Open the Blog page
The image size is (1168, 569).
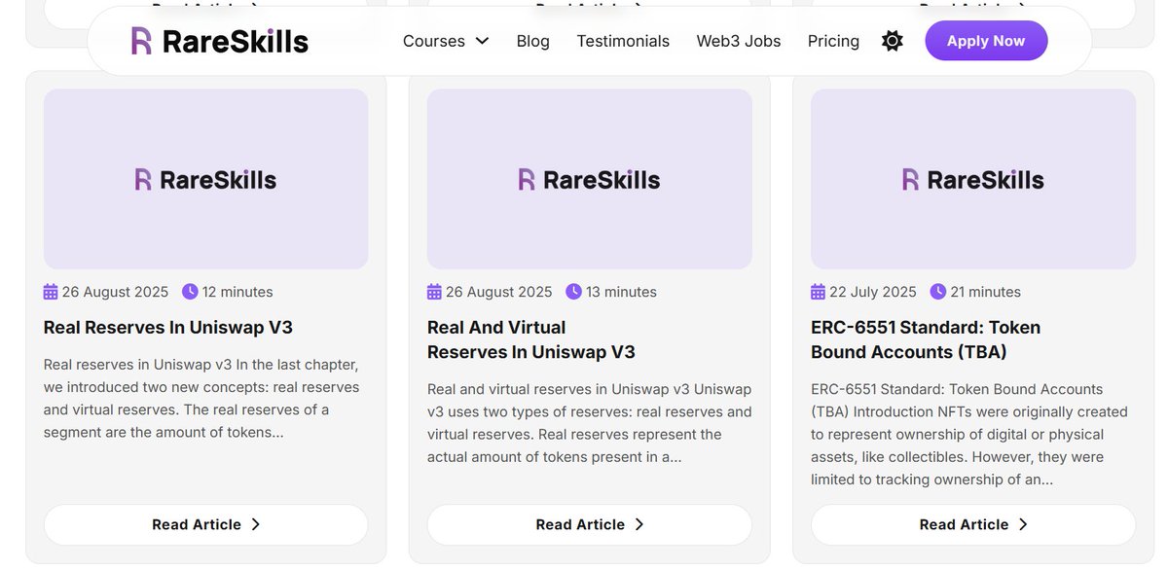pos(533,41)
